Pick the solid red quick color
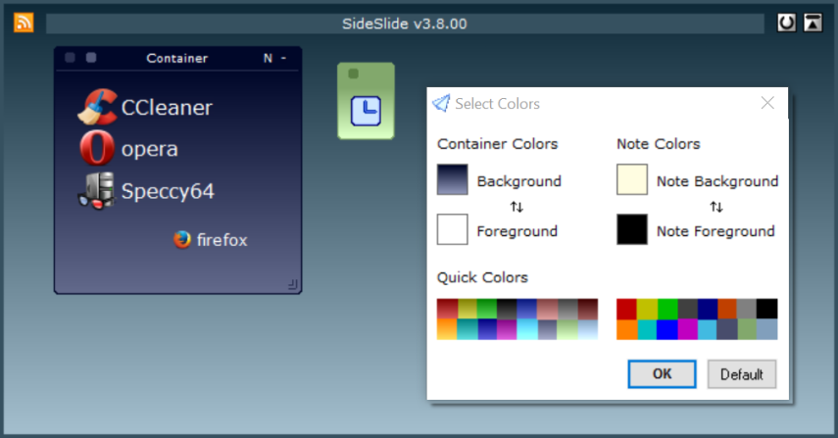Viewport: 838px width, 438px height. [626, 310]
